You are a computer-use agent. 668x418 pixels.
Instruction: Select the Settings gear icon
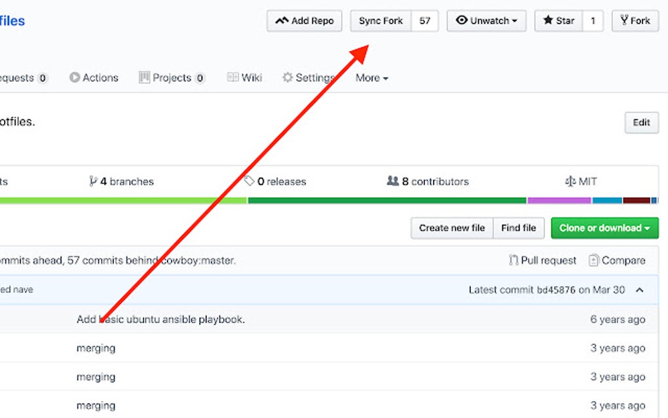(x=287, y=77)
